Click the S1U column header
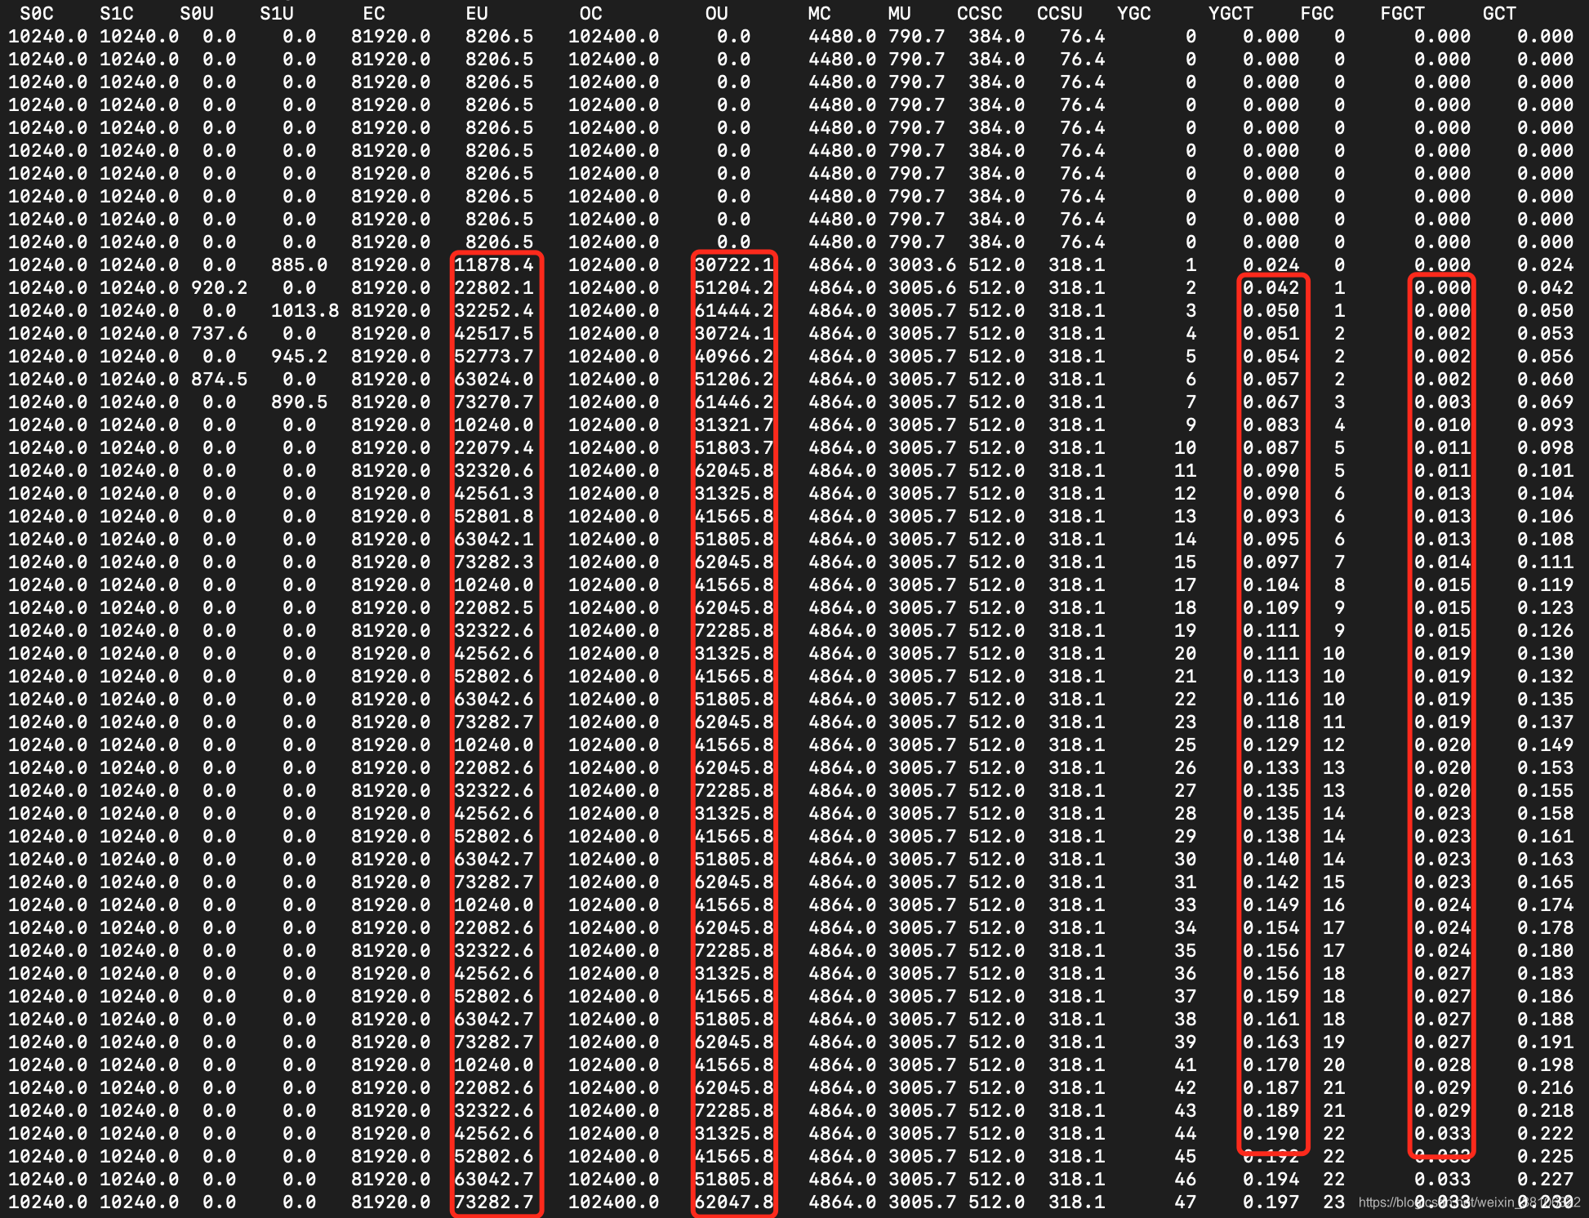The width and height of the screenshot is (1589, 1218). point(277,14)
